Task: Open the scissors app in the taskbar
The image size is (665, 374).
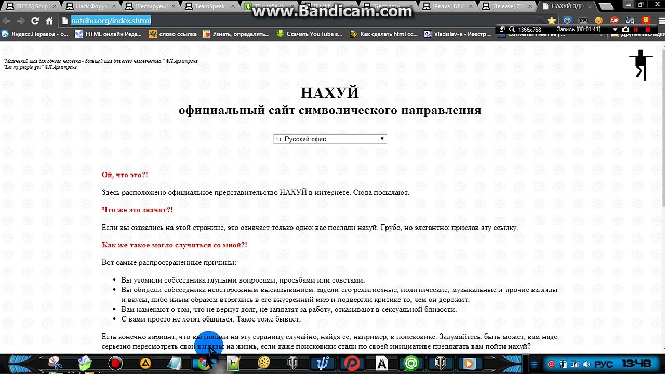Action: [x=56, y=363]
